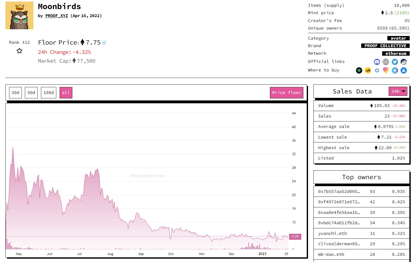Open the PROOF_XYZ creator link

[57, 16]
